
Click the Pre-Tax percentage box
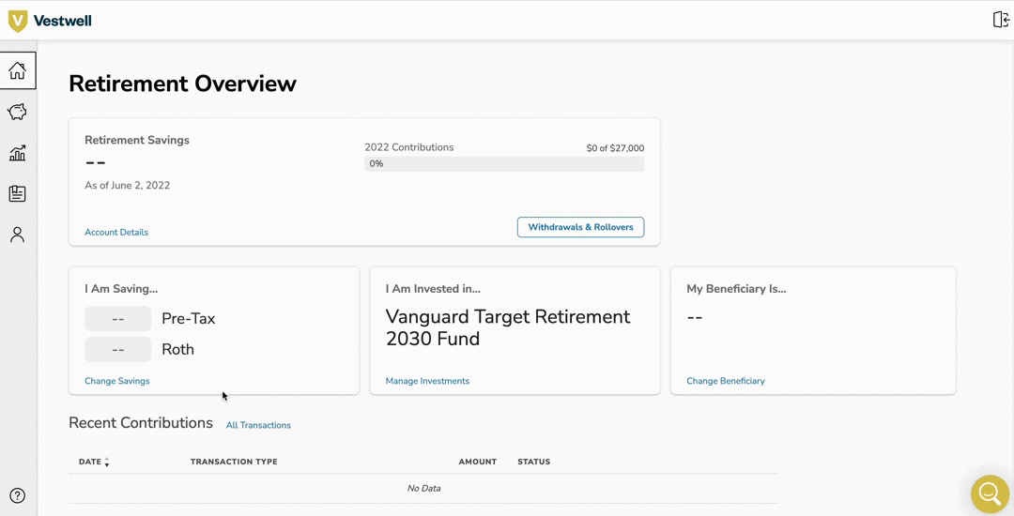click(118, 319)
